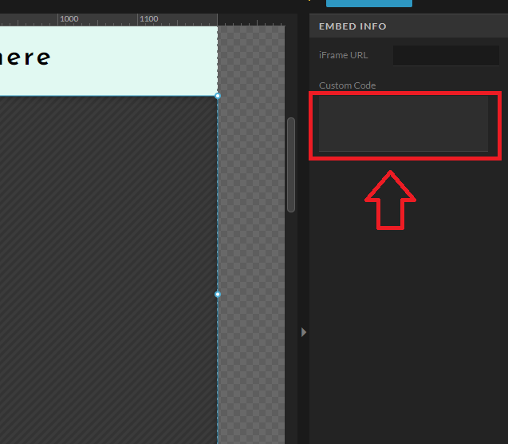The width and height of the screenshot is (508, 444).
Task: Select the heading text ending in 'ere'
Action: pos(25,57)
